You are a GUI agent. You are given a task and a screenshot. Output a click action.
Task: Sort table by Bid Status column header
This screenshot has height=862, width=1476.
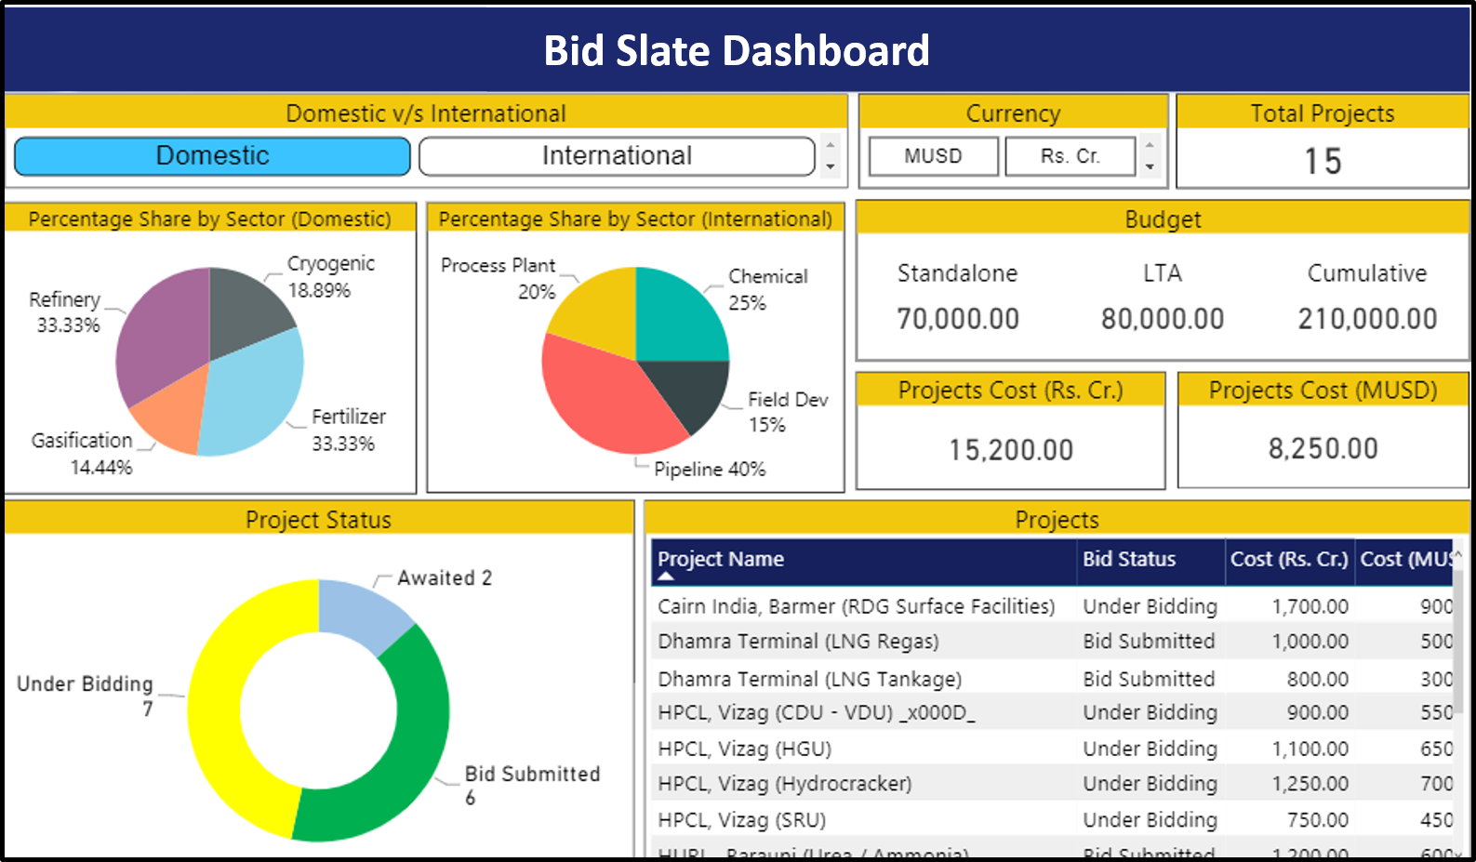1129,559
